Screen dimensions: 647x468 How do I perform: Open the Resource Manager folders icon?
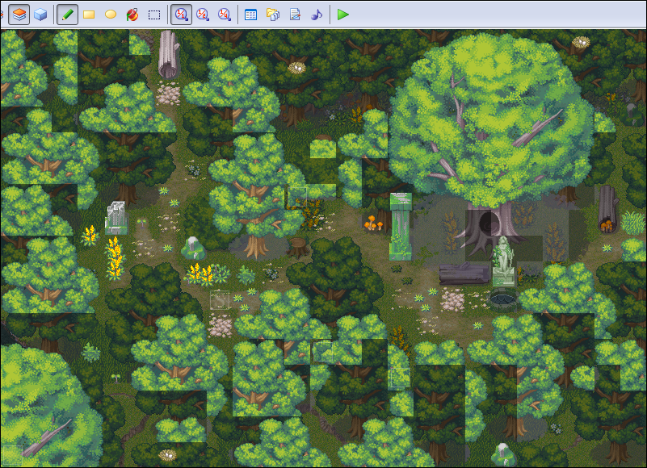click(x=273, y=15)
